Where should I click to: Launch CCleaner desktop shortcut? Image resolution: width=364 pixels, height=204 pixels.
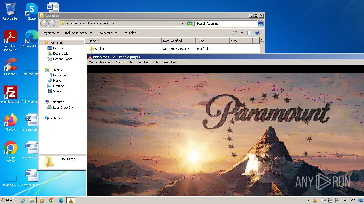[x=10, y=67]
